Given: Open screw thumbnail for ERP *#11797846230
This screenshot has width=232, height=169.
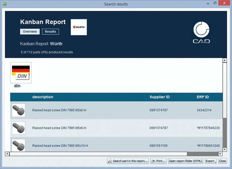Looking at the screenshot, I should 19,128.
